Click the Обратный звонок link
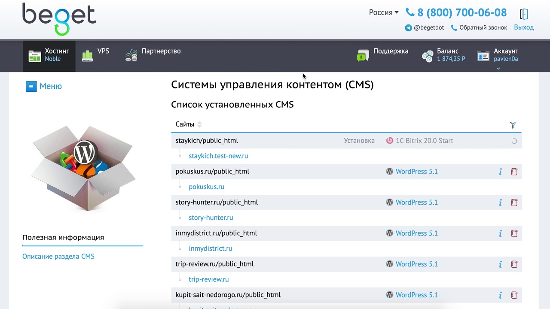The width and height of the screenshot is (550, 309). (483, 27)
